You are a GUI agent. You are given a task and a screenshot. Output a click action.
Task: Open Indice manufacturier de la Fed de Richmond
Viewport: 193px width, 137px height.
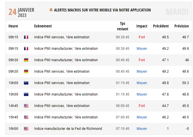click(x=68, y=129)
